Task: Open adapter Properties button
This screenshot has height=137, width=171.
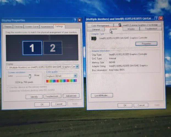Action: [146, 44]
